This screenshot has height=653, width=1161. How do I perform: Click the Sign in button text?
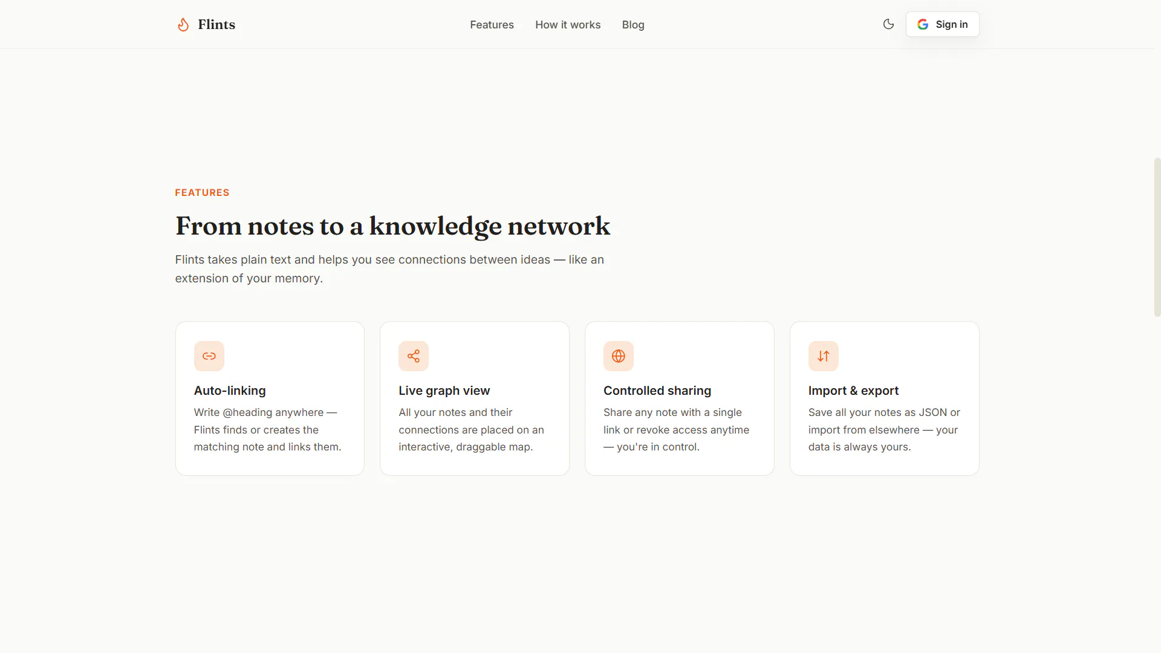(x=952, y=24)
